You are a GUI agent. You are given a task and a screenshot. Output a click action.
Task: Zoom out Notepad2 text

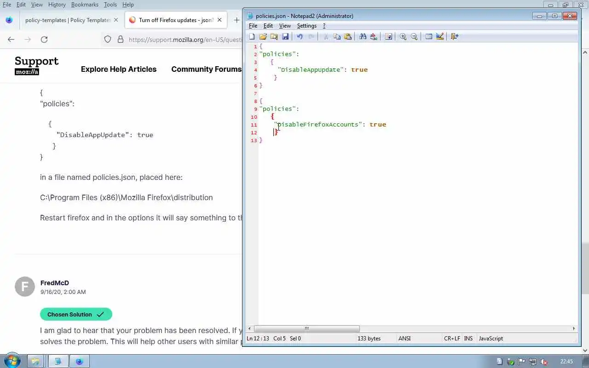point(414,36)
